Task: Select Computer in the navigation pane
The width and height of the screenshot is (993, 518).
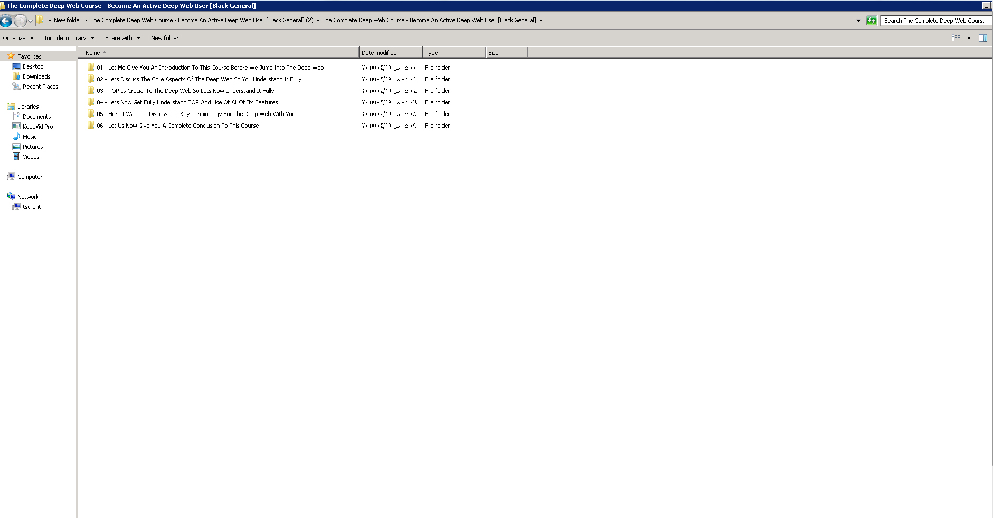Action: (x=30, y=177)
